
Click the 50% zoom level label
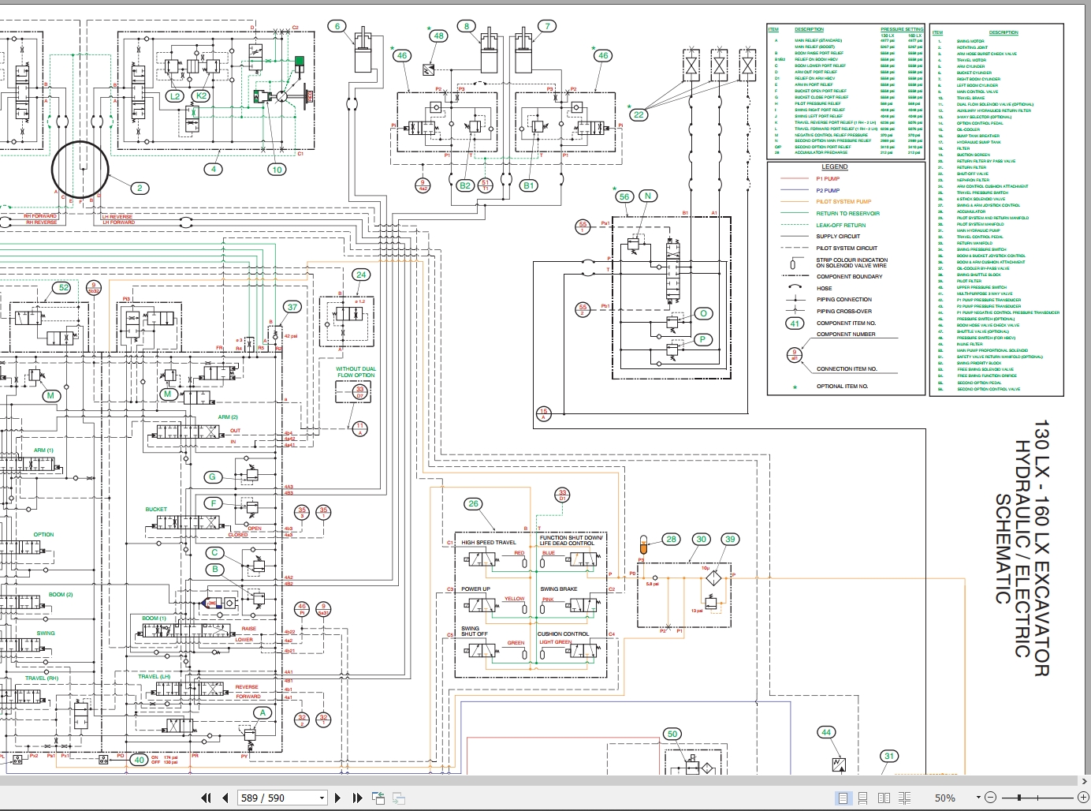(946, 798)
